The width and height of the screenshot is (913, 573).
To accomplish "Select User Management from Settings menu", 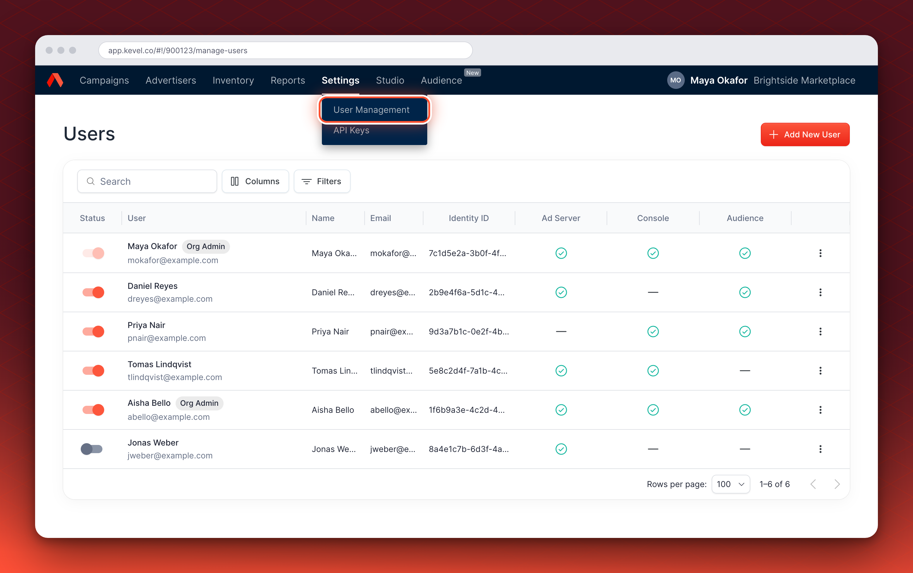I will click(374, 110).
